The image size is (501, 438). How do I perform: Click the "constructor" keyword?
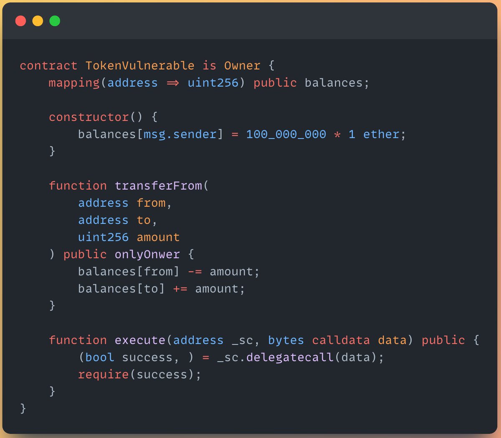tap(89, 117)
